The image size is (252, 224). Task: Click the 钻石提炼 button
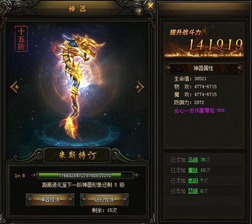pos(104,199)
